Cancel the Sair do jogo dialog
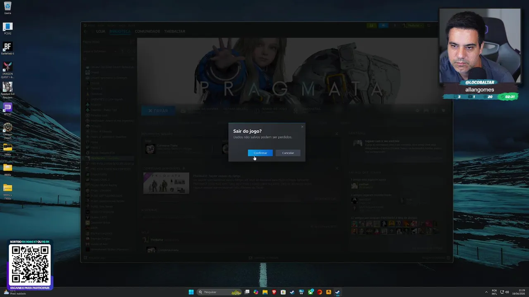This screenshot has width=529, height=297. [x=288, y=153]
